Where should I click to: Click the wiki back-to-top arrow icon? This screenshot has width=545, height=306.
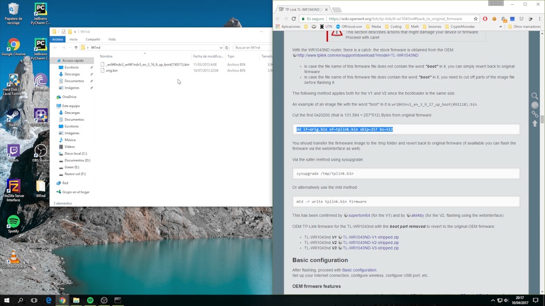click(x=535, y=123)
